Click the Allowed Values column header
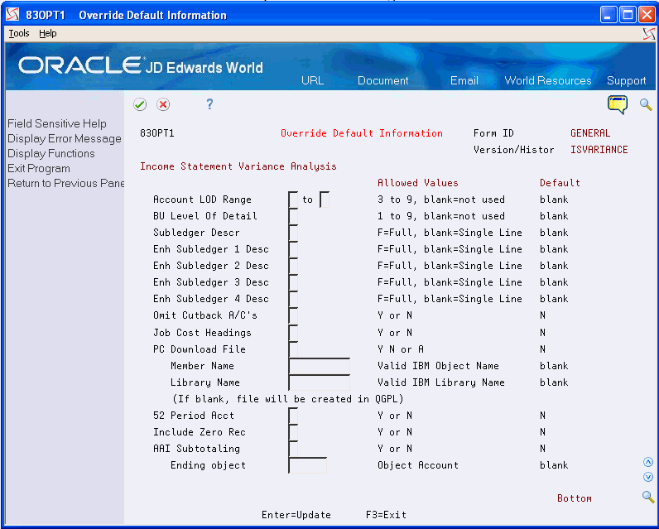 [x=418, y=183]
